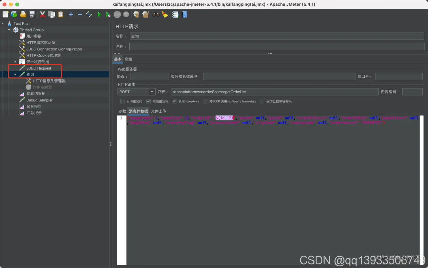Click the grey Stop test icon
Screen dimensions: 428x268
point(117,14)
